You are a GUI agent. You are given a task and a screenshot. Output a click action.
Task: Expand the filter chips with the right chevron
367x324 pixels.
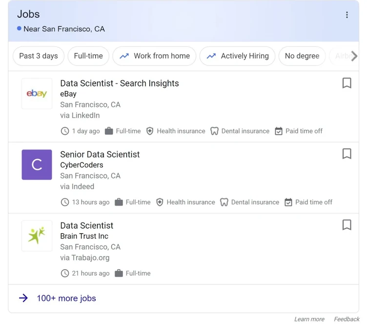coord(354,56)
